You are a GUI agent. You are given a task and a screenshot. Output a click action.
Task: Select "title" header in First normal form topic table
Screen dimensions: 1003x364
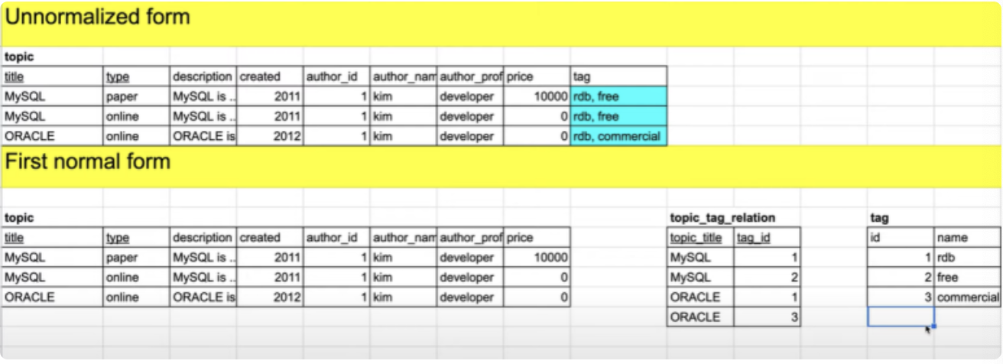pyautogui.click(x=52, y=238)
